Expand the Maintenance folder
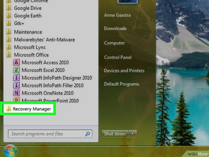Viewport: 209px width, 157px height. (24, 32)
